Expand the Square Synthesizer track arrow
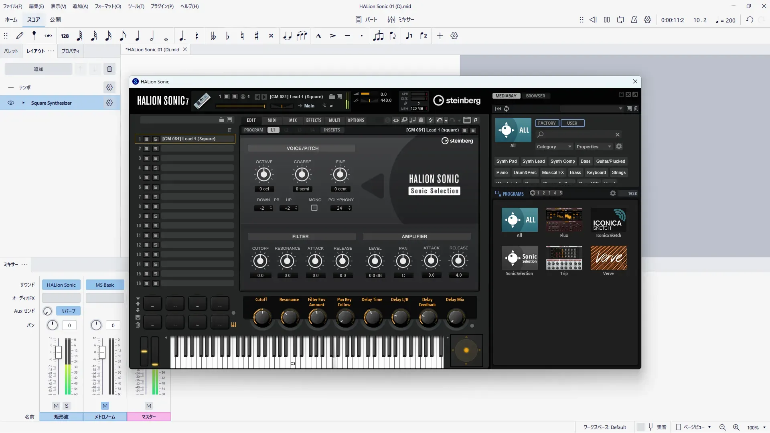 pos(23,103)
